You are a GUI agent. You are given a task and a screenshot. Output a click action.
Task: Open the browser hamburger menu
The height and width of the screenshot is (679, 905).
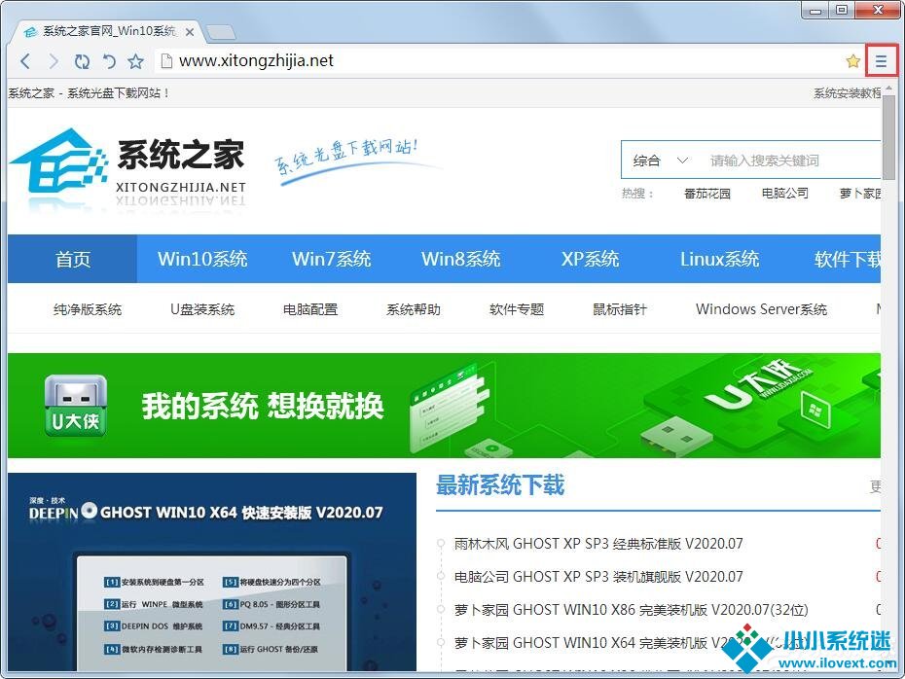tap(881, 60)
